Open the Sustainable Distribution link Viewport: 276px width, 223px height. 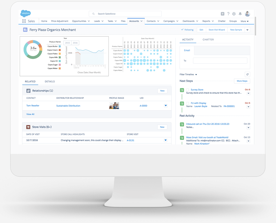point(68,106)
